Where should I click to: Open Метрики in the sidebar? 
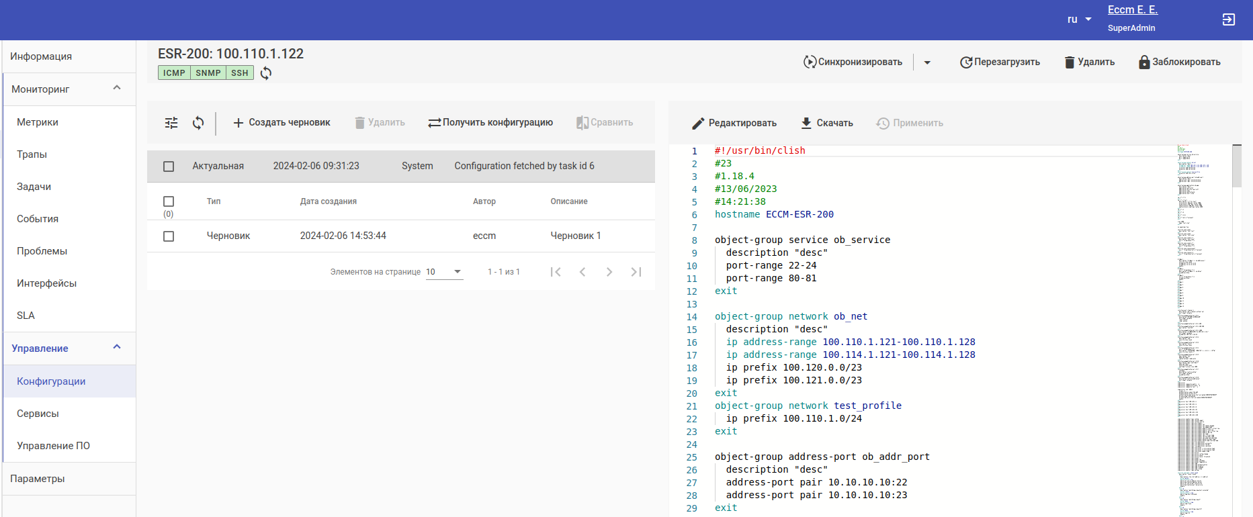click(38, 122)
